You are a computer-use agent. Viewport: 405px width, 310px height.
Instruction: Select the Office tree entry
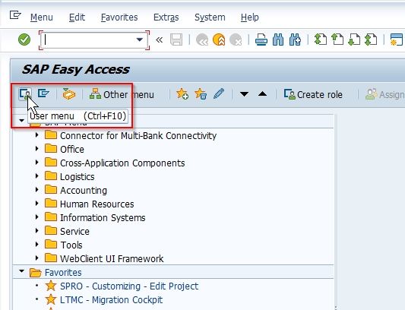[72, 150]
